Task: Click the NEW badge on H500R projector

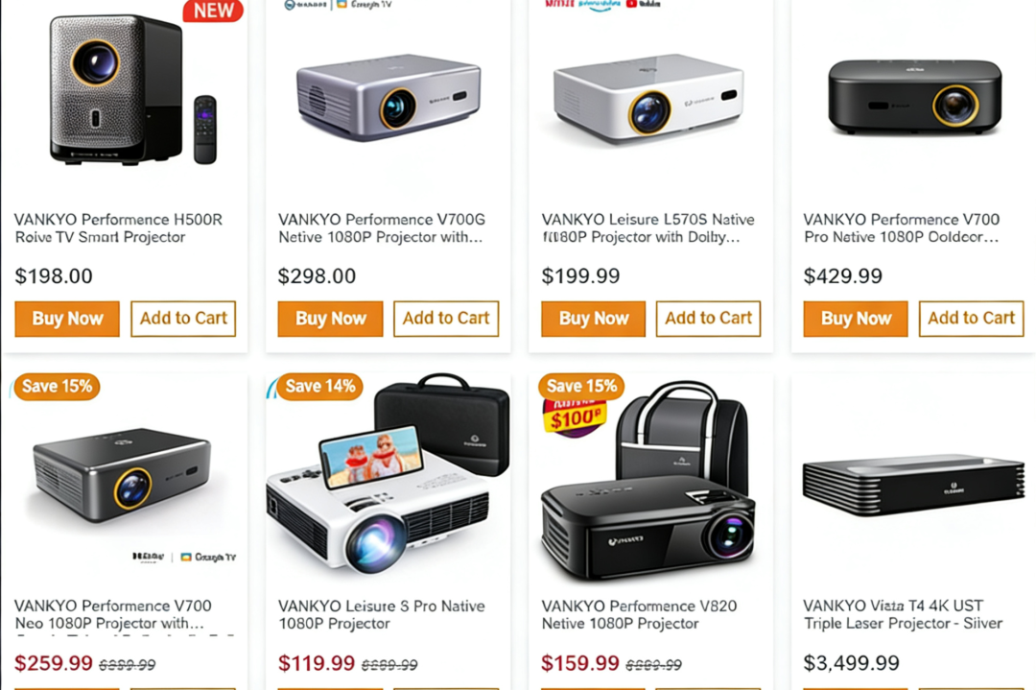Action: pos(213,11)
